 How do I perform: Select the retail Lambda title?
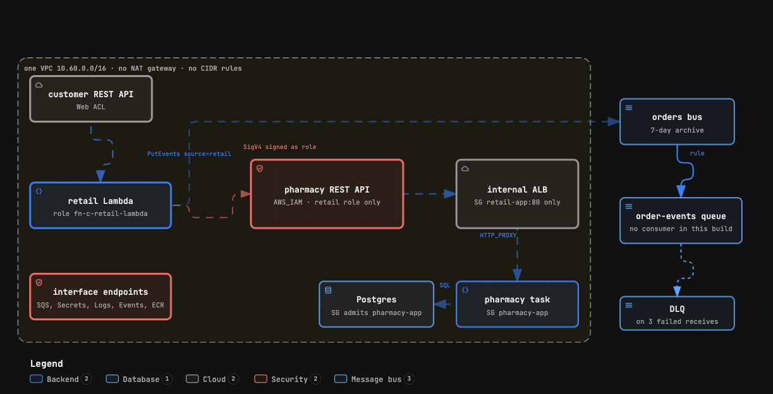[x=100, y=201]
